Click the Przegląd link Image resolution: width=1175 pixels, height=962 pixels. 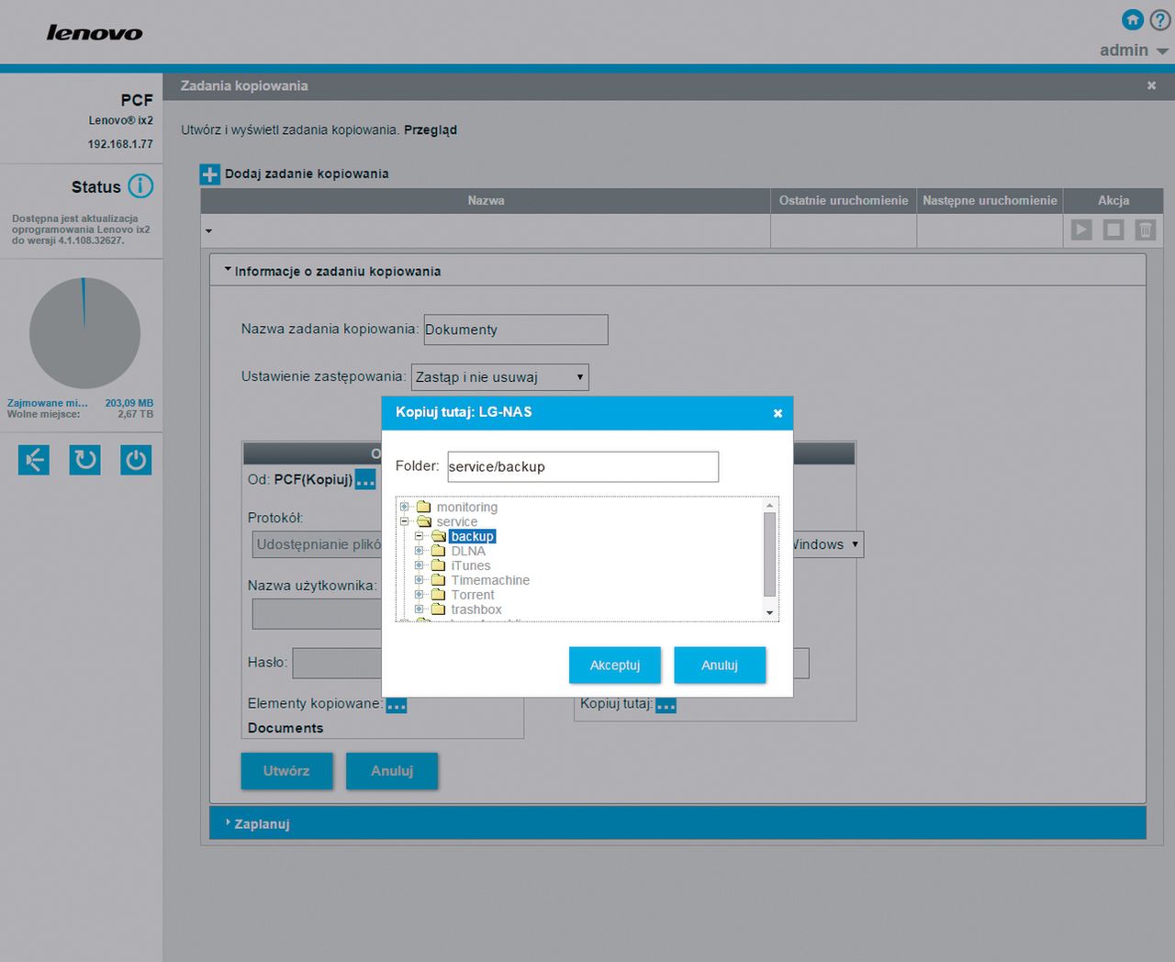(431, 129)
